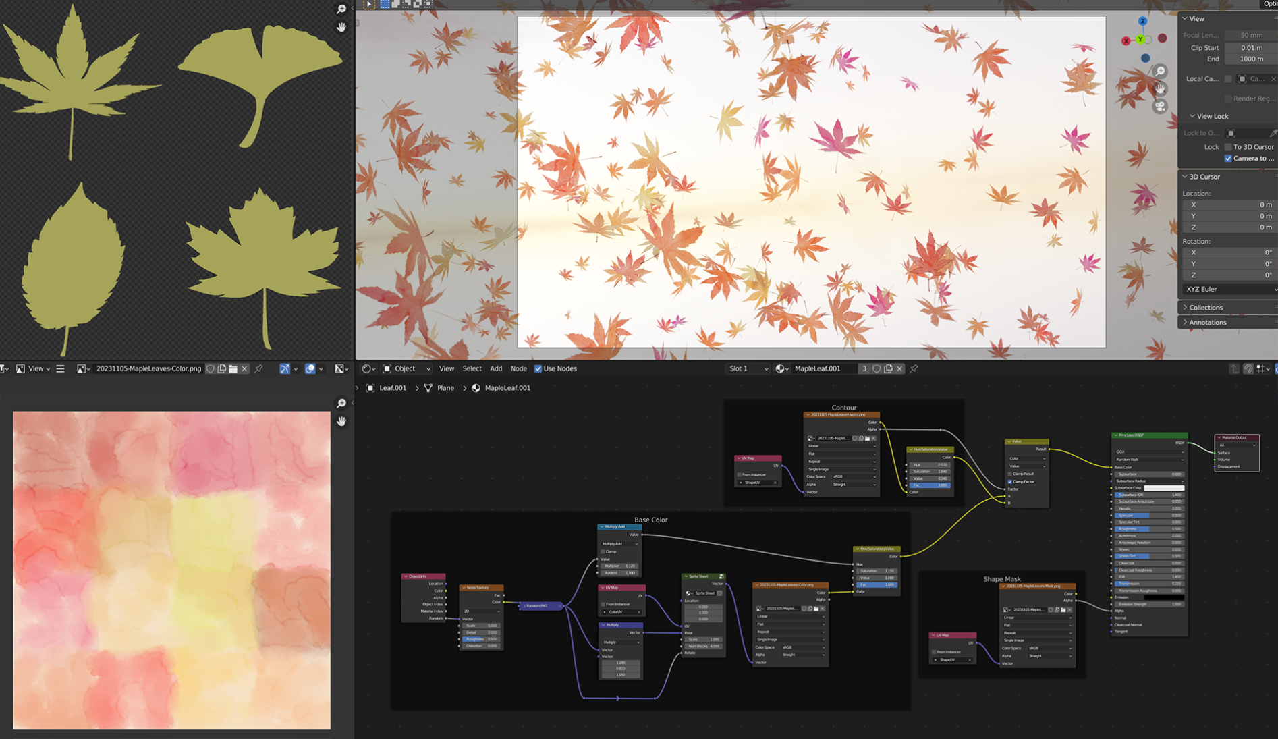The height and width of the screenshot is (739, 1278).
Task: Click the image browse icon in image editor header
Action: tap(82, 368)
